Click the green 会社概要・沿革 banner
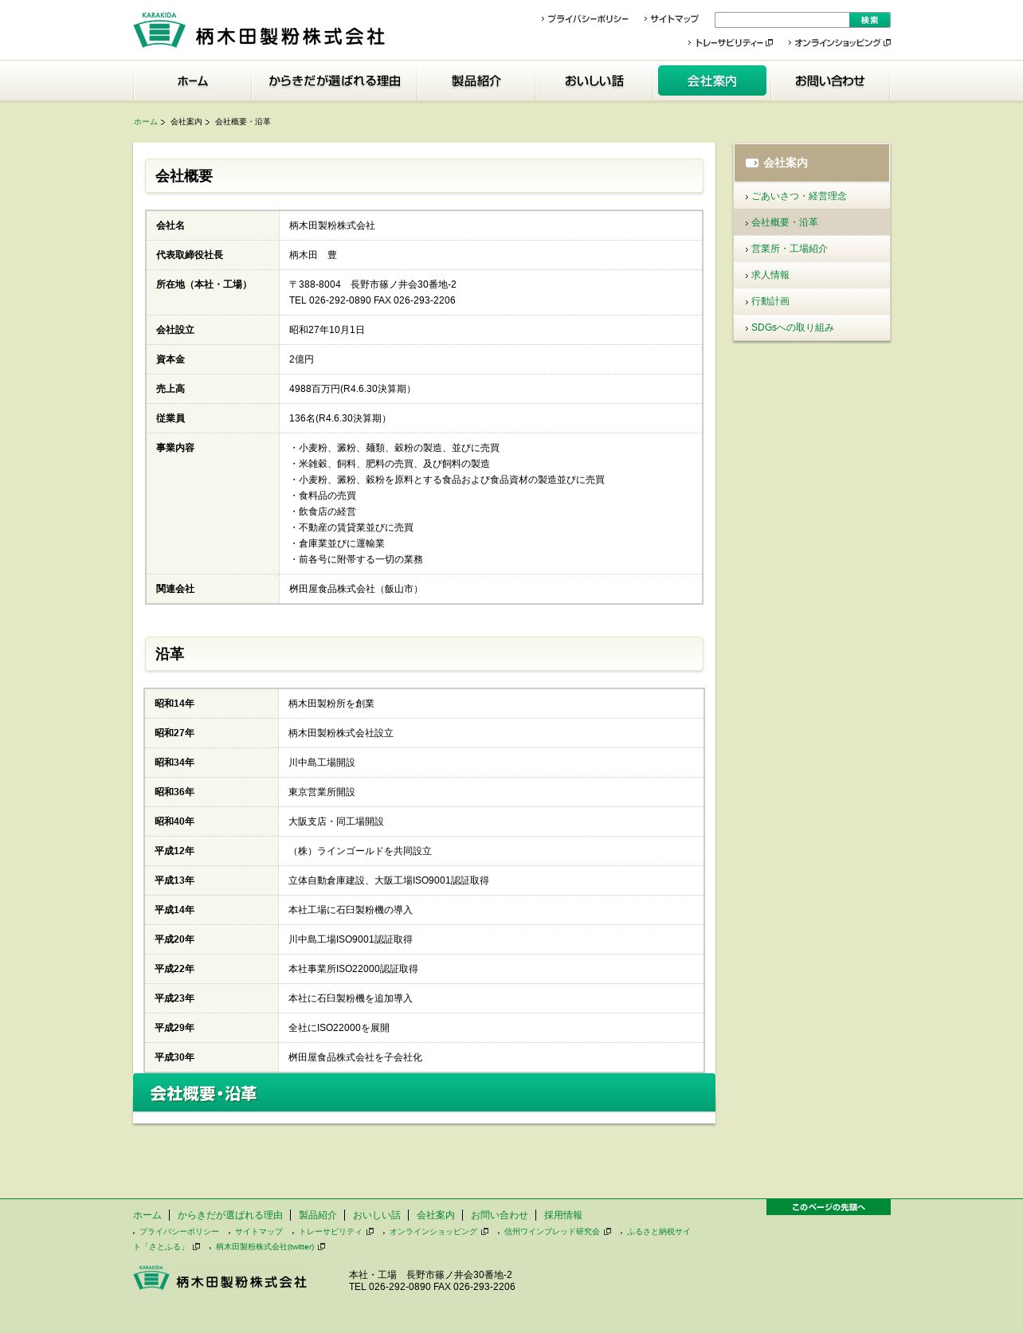 [424, 1092]
